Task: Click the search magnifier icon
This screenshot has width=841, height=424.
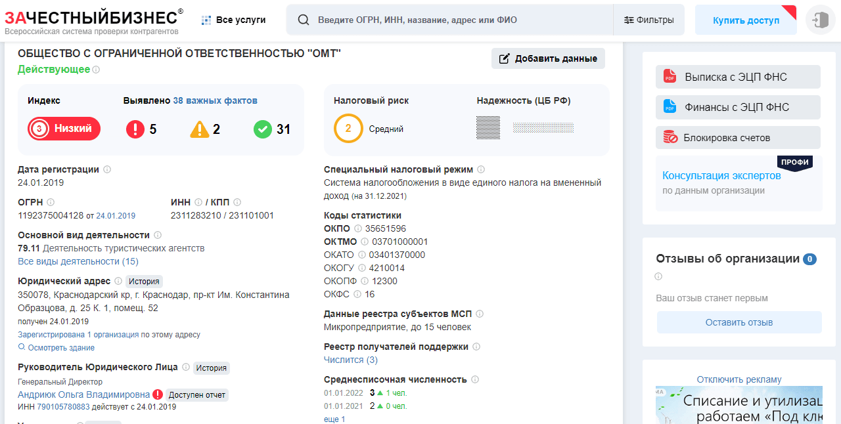Action: pos(304,20)
